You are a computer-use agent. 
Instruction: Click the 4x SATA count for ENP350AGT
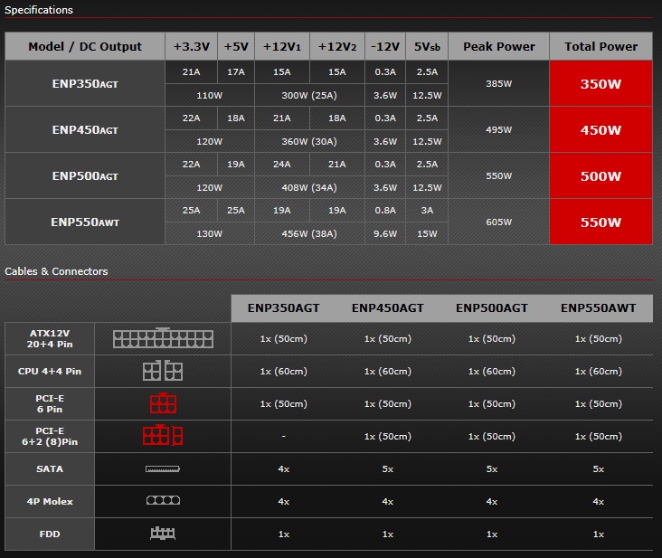pos(283,468)
